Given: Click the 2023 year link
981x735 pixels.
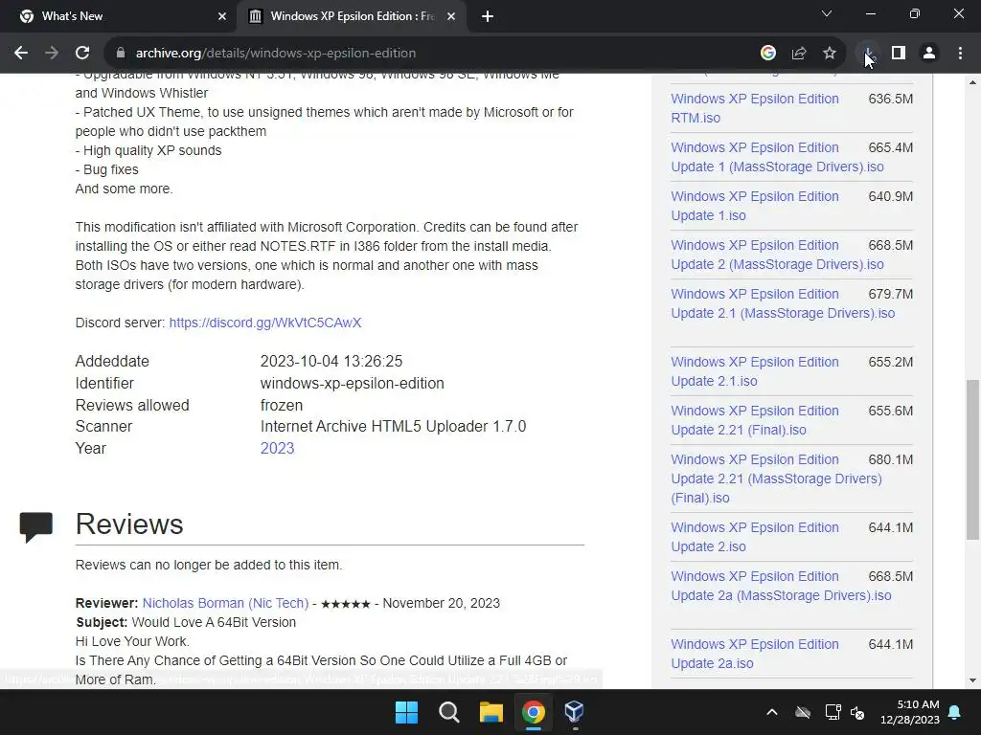Looking at the screenshot, I should pos(277,448).
